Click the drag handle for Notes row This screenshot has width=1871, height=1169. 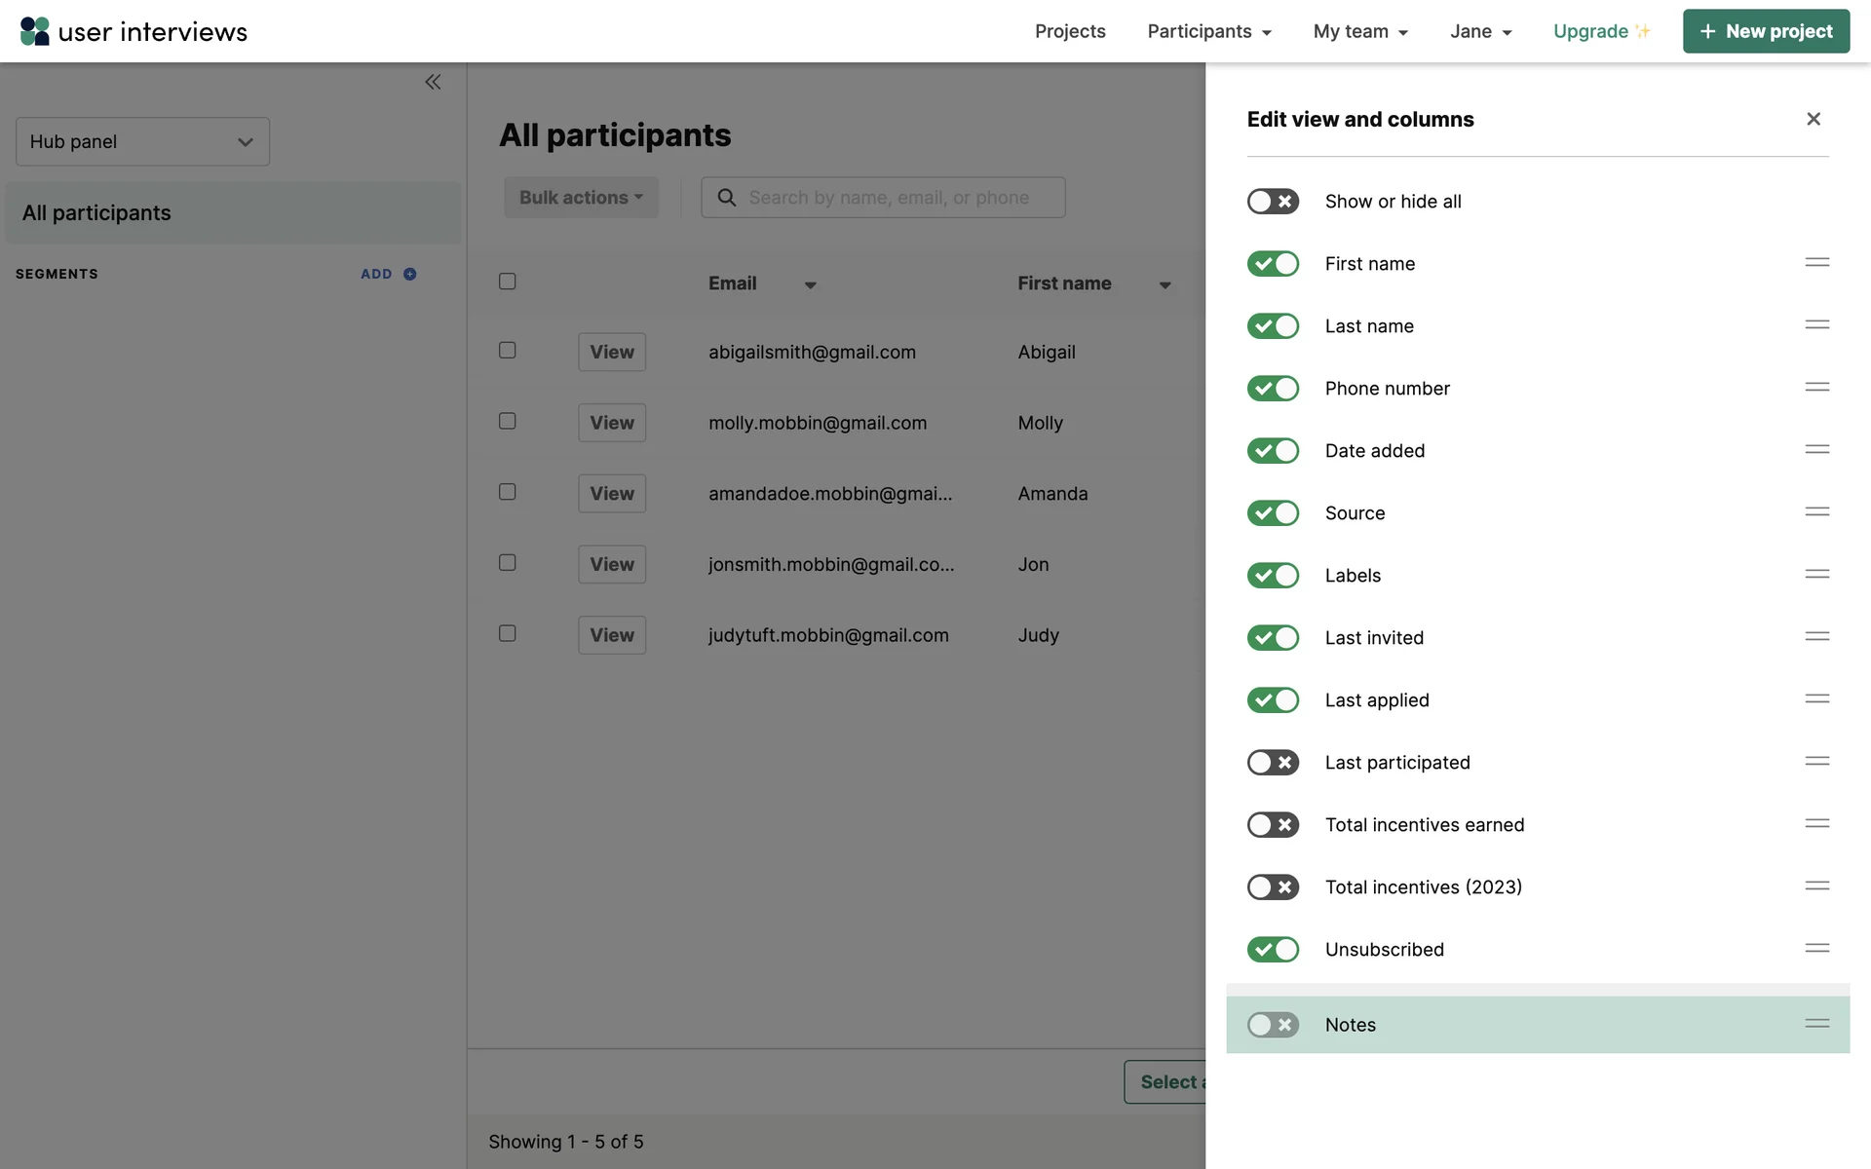pyautogui.click(x=1816, y=1024)
